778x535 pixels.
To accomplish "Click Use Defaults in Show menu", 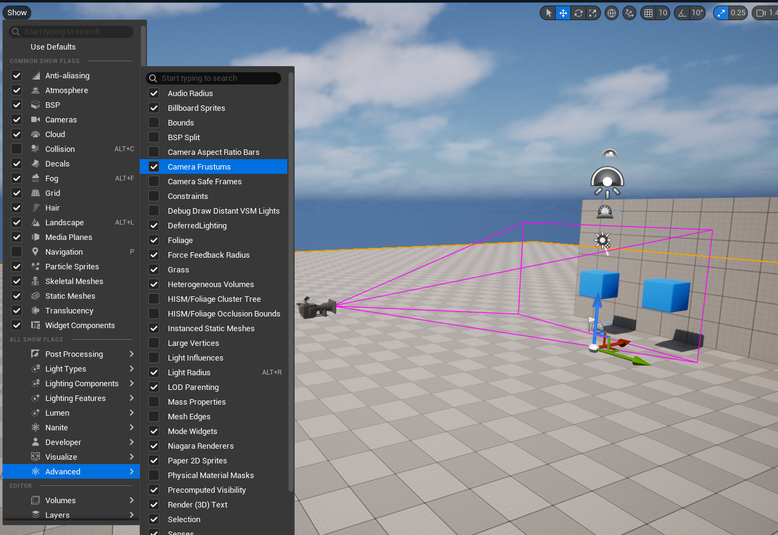I will [53, 47].
